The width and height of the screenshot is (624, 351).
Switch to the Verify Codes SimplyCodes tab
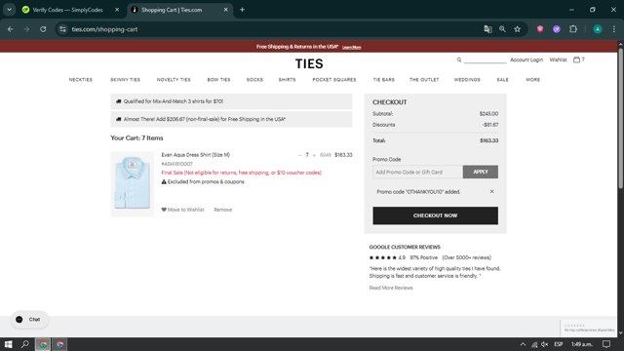(67, 10)
